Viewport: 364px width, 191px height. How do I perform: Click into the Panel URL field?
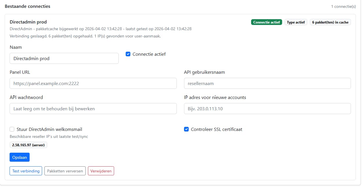point(93,83)
